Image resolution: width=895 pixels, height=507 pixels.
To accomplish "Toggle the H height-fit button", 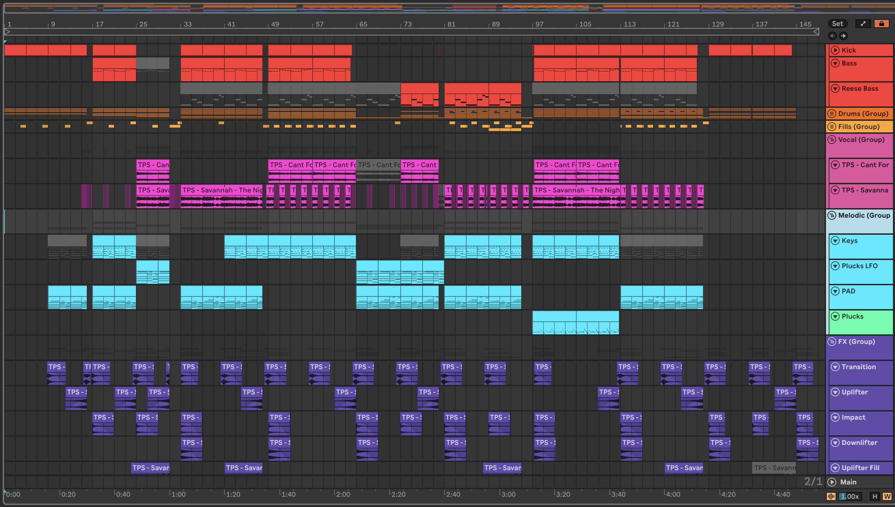I will 875,496.
